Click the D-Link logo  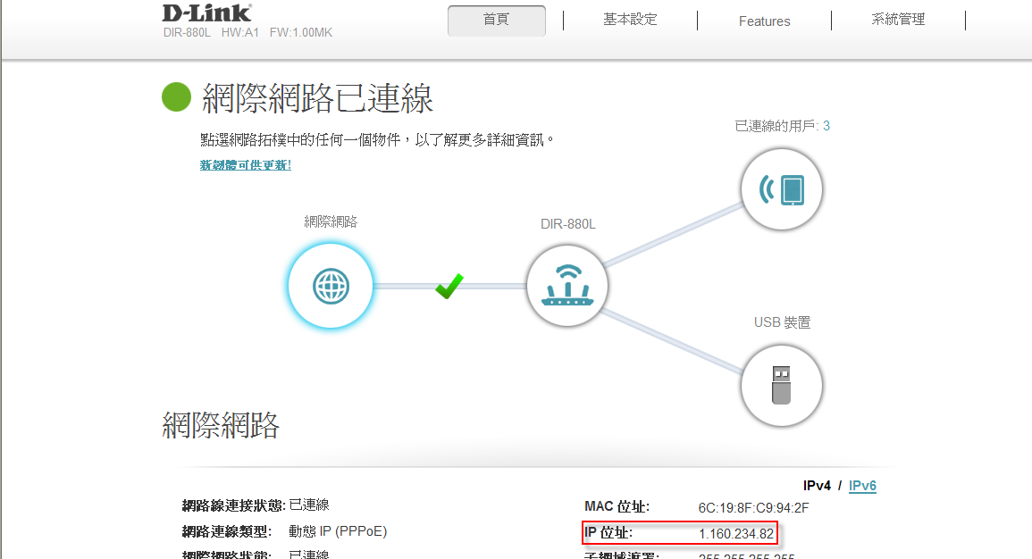[206, 13]
